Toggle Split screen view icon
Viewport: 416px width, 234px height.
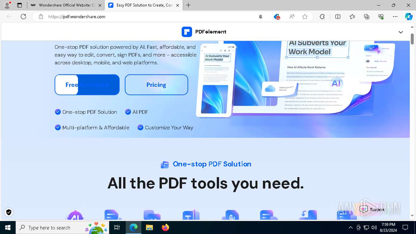pos(338,17)
